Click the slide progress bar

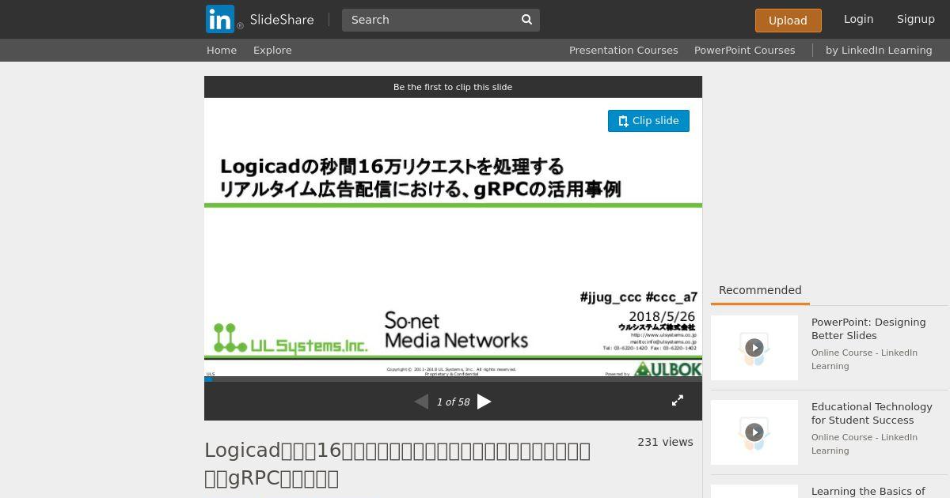[453, 379]
